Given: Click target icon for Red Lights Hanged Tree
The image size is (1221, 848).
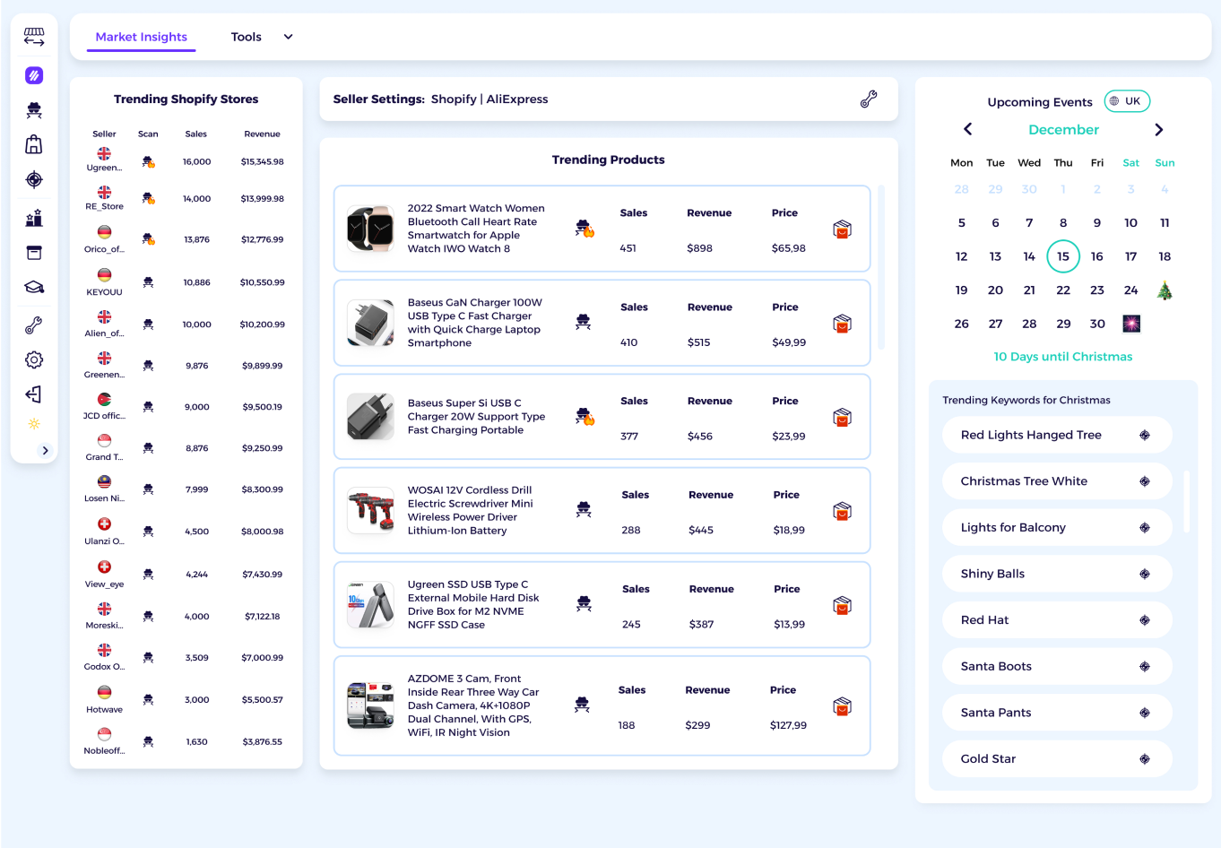Looking at the screenshot, I should (x=1145, y=435).
